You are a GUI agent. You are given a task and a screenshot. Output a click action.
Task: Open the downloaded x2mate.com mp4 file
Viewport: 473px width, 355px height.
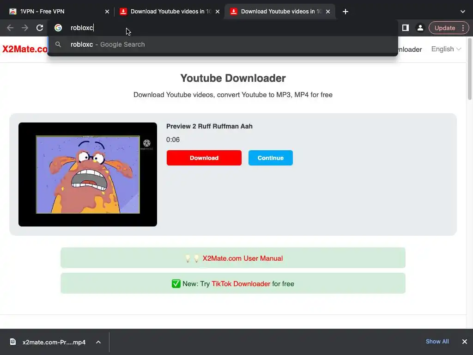point(54,343)
